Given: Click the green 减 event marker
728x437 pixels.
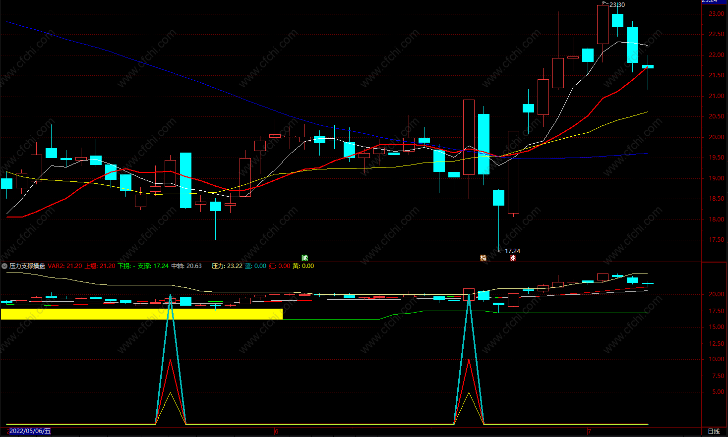Looking at the screenshot, I should pos(304,258).
